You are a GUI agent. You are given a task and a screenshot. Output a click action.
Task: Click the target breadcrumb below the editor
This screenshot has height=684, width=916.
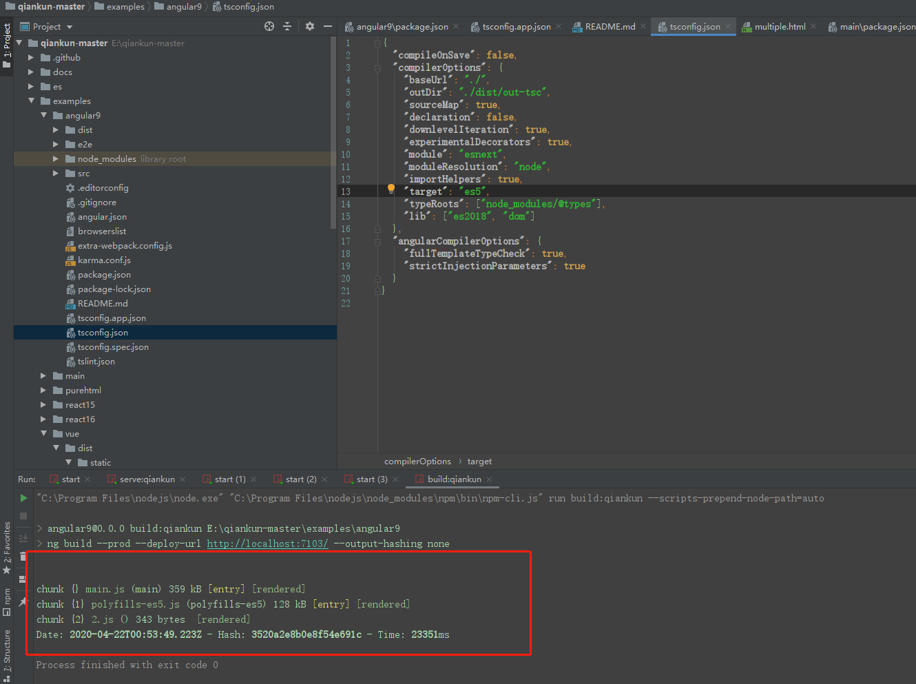(x=479, y=461)
